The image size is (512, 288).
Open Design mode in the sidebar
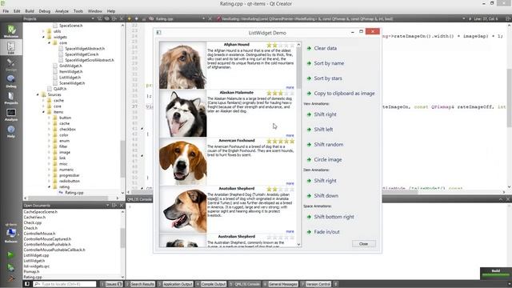[11, 64]
